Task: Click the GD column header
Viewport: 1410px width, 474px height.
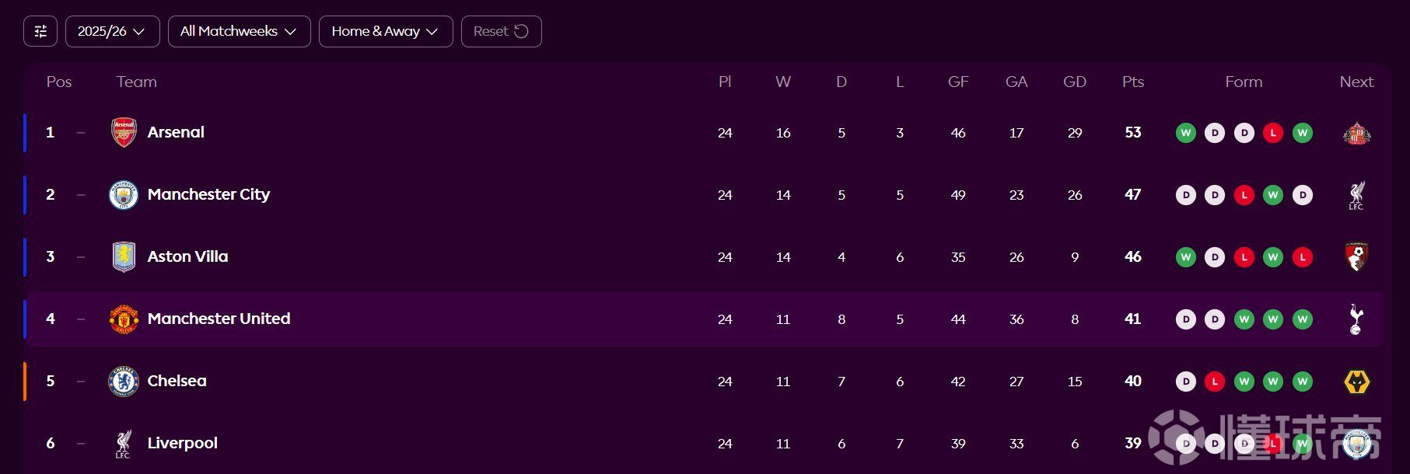Action: tap(1074, 82)
